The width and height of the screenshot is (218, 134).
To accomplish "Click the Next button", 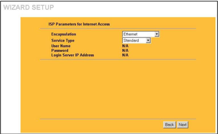I will click(x=183, y=125).
